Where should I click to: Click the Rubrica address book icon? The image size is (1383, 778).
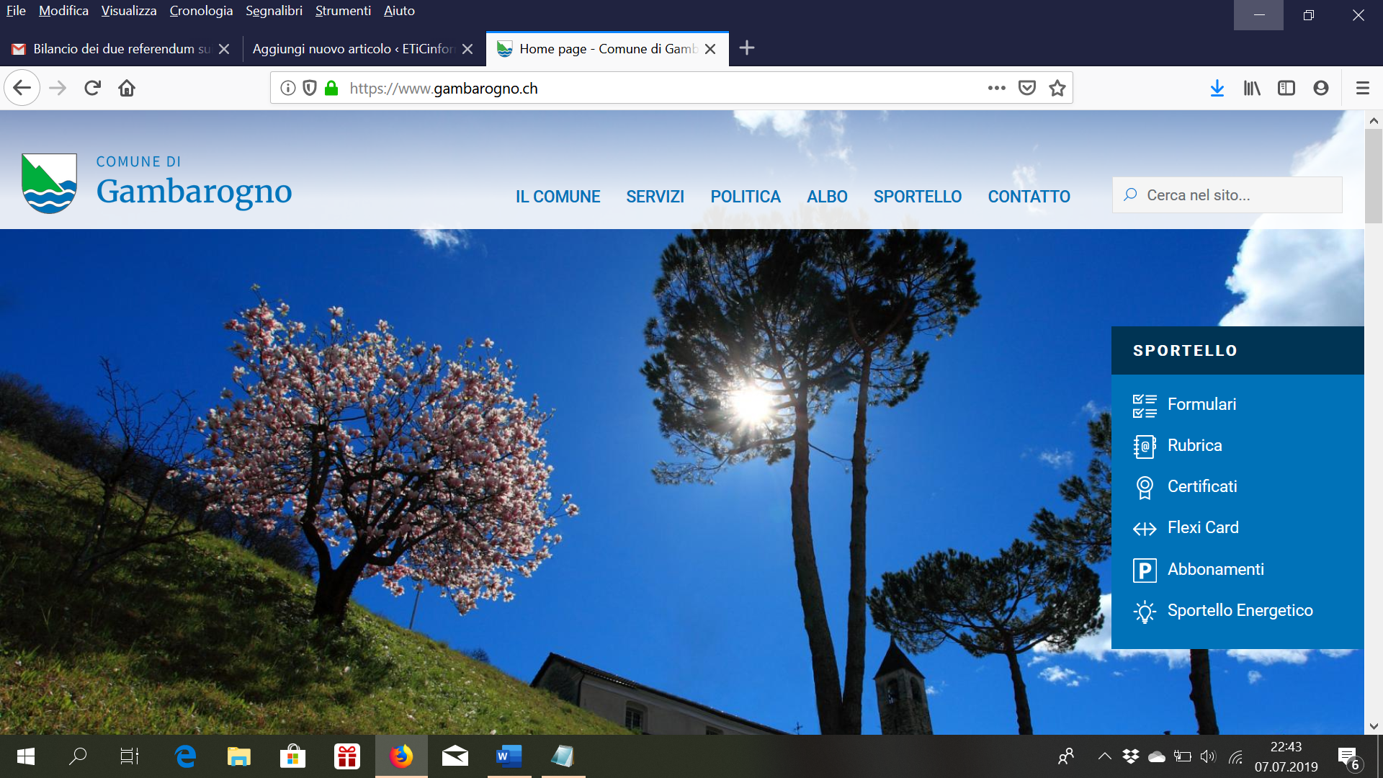(1145, 447)
